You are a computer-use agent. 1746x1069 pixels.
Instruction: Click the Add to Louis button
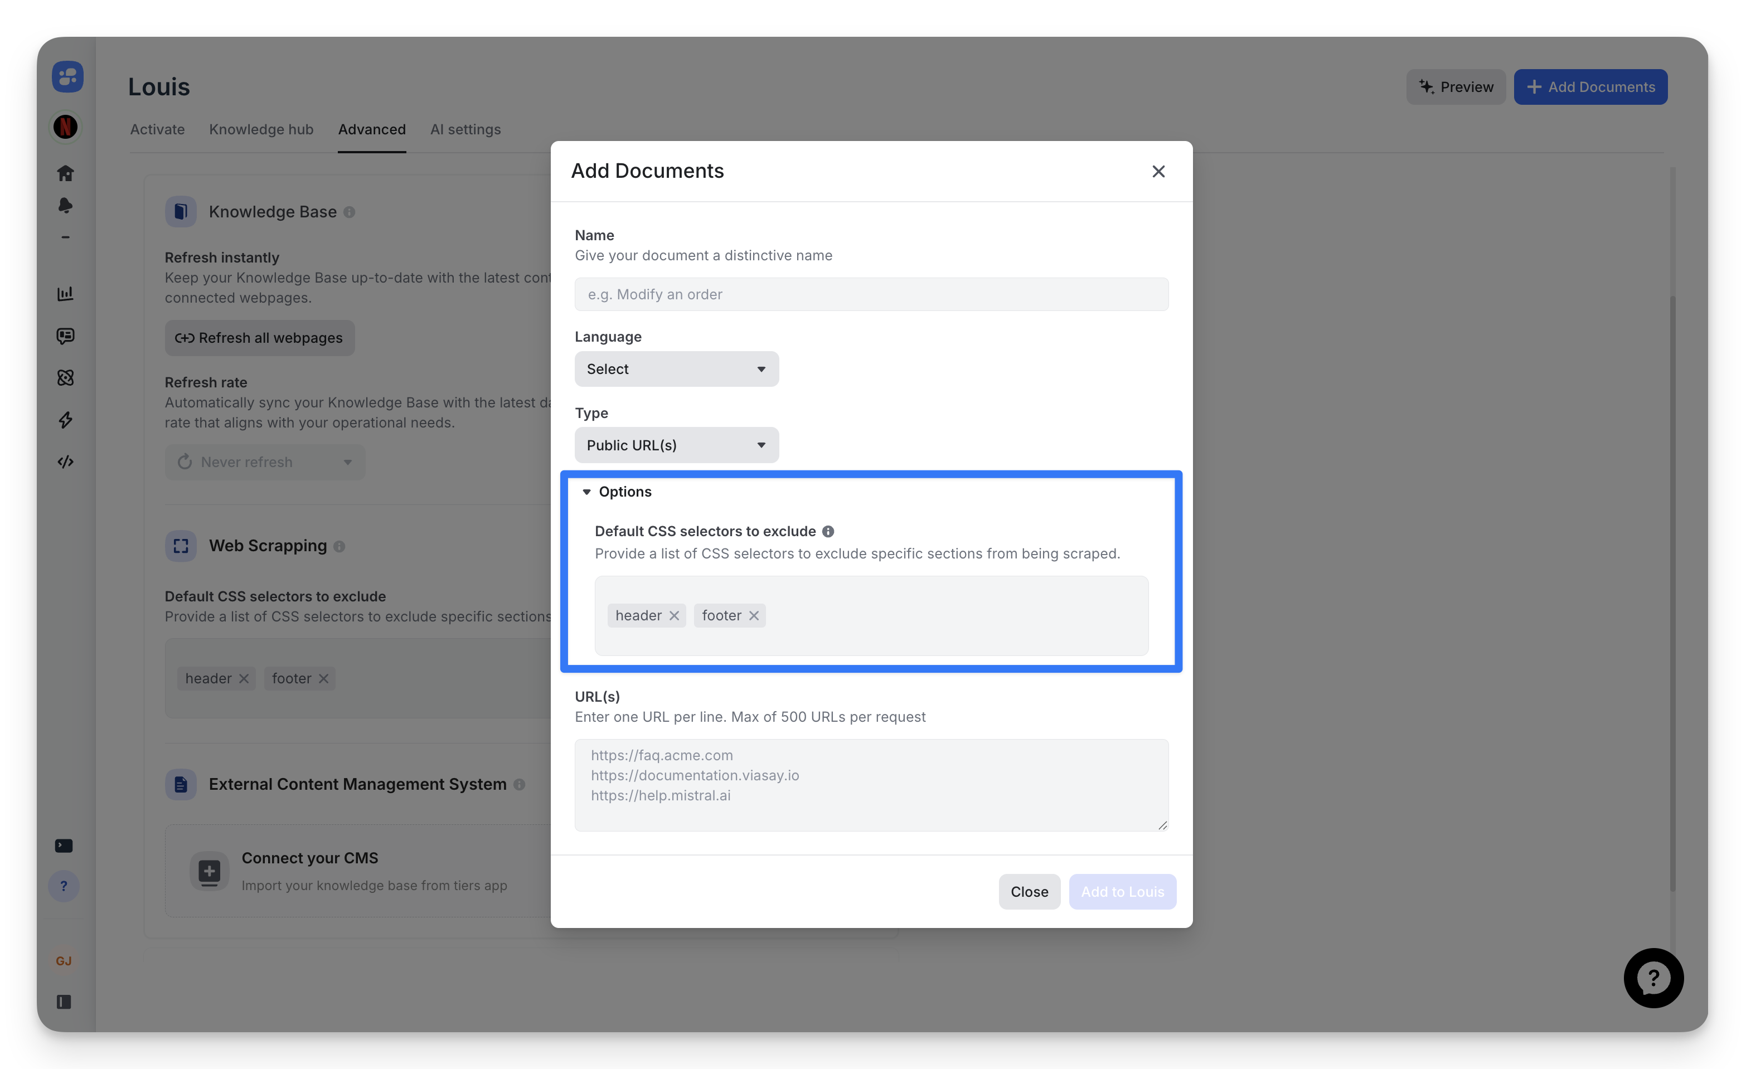[x=1122, y=891]
